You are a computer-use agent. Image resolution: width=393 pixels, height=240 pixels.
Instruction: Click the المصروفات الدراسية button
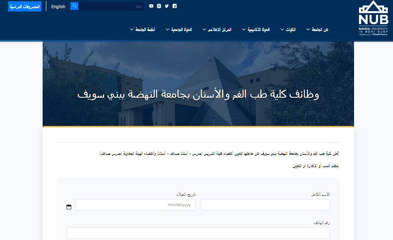click(x=25, y=7)
